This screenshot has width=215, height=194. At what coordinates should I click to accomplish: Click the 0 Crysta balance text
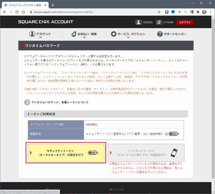(x=168, y=22)
